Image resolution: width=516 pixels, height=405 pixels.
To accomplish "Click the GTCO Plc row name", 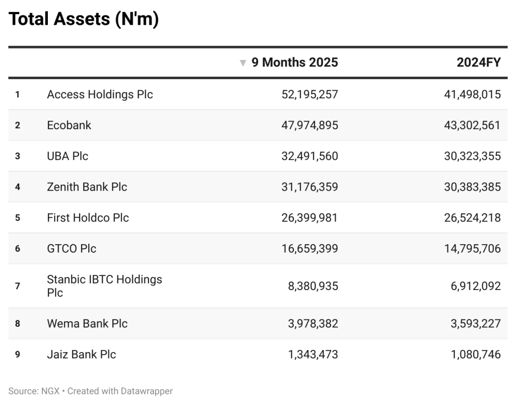I will click(72, 248).
